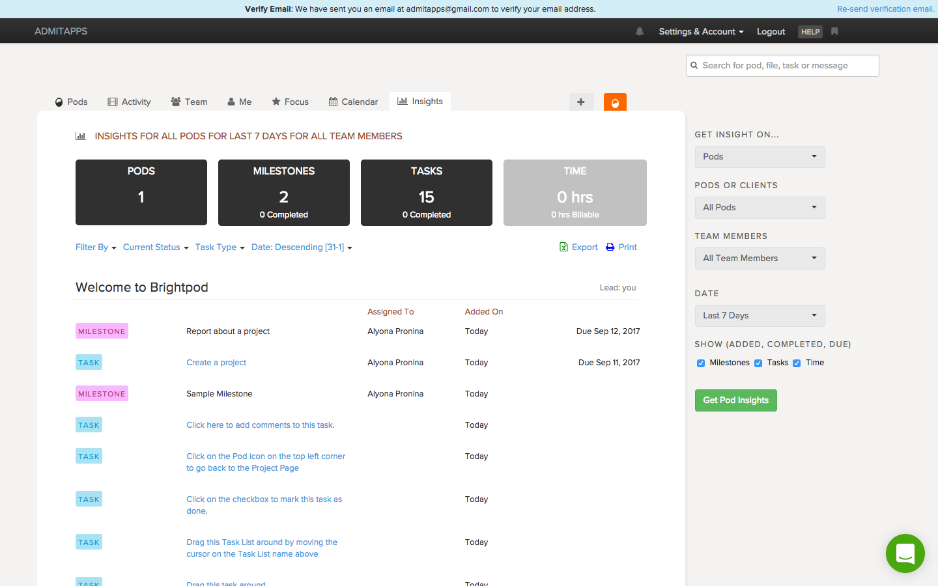The width and height of the screenshot is (938, 586).
Task: Click the orange pod icon button
Action: [x=615, y=102]
